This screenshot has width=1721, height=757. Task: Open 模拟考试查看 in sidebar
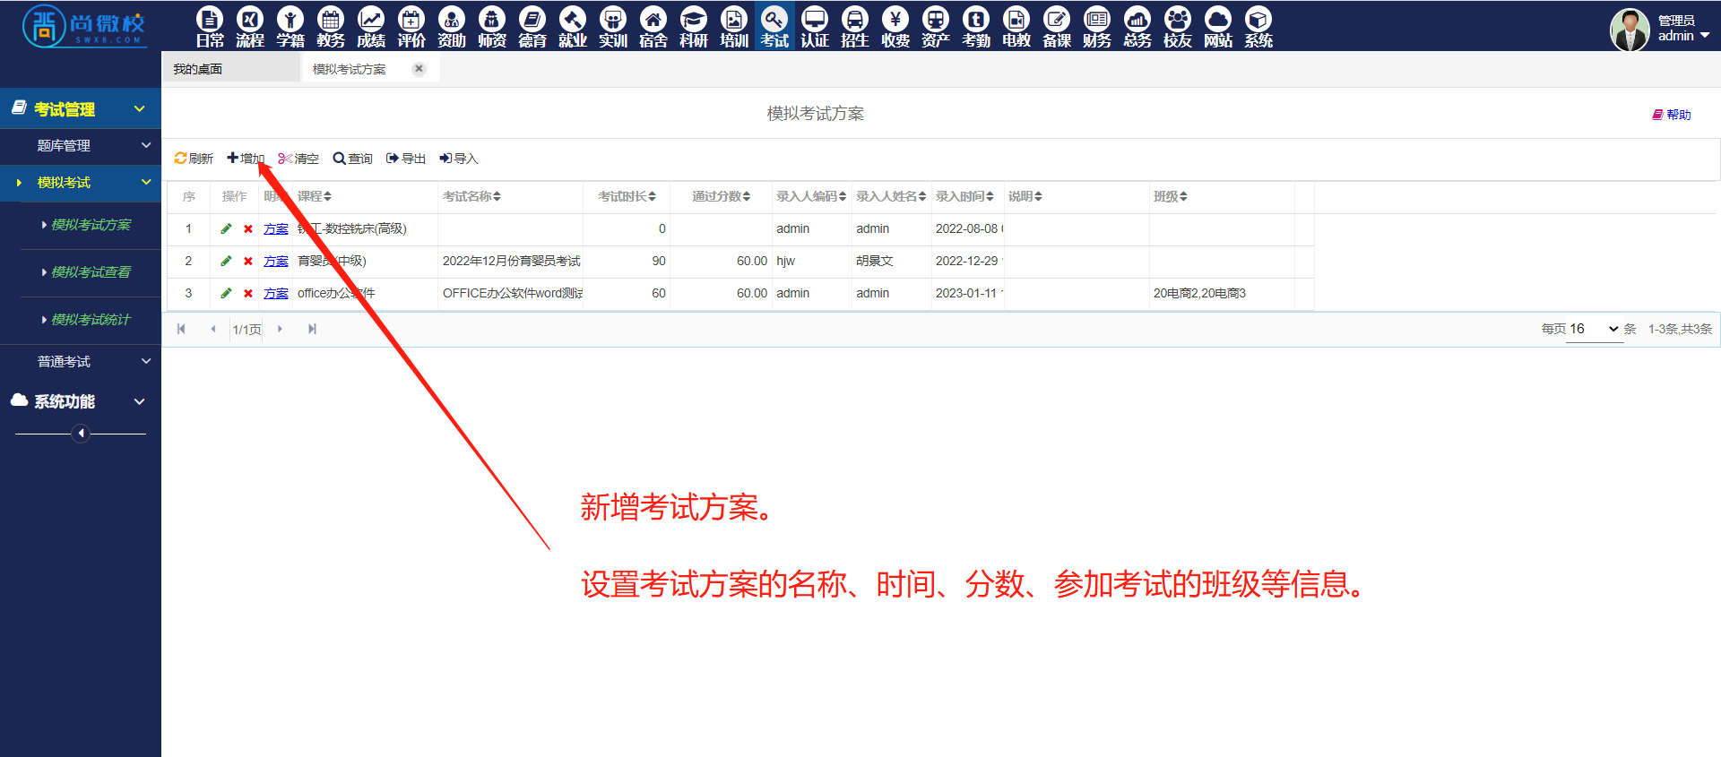pyautogui.click(x=91, y=272)
